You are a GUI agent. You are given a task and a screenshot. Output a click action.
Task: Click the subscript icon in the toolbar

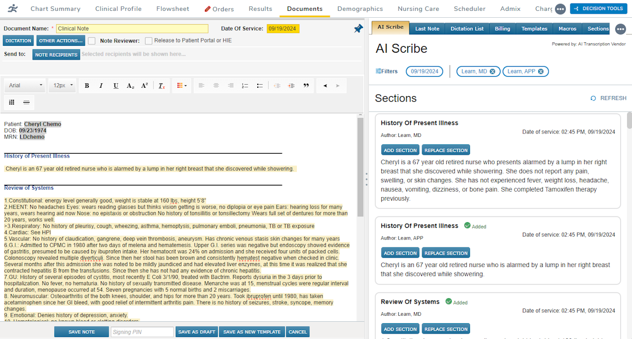(129, 85)
